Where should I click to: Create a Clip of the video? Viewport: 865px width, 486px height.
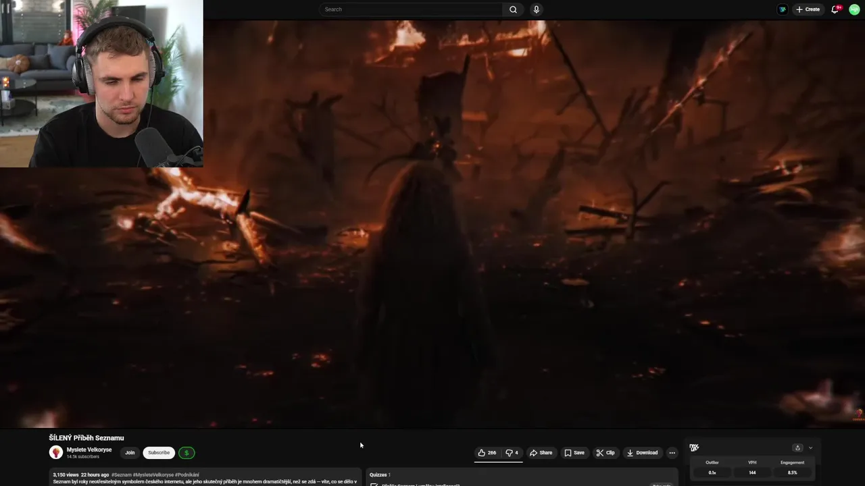pos(605,453)
